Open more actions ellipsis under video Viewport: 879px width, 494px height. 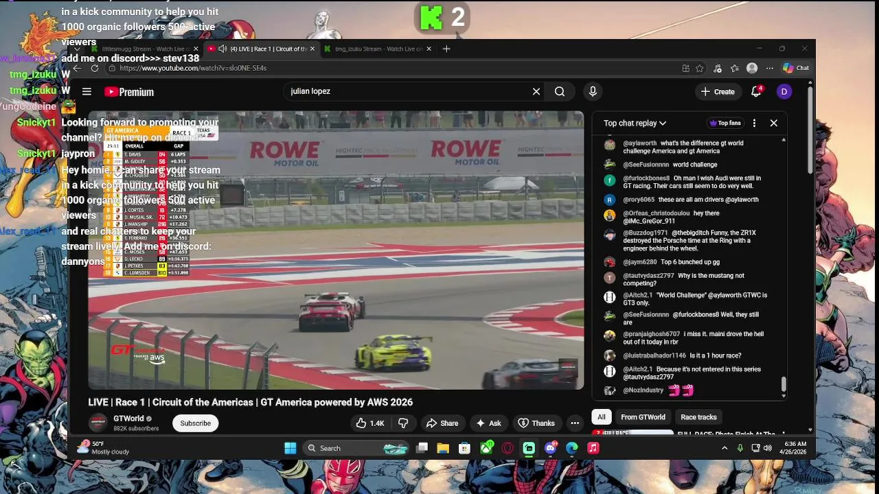pyautogui.click(x=575, y=423)
